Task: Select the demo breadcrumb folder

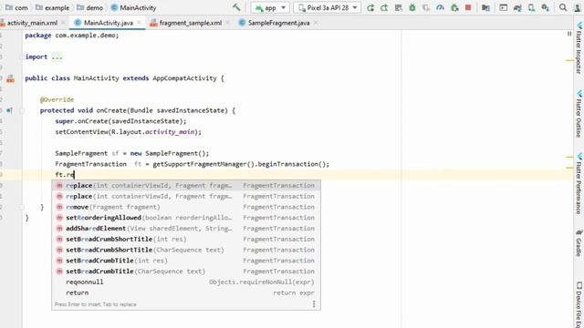Action: coord(89,8)
